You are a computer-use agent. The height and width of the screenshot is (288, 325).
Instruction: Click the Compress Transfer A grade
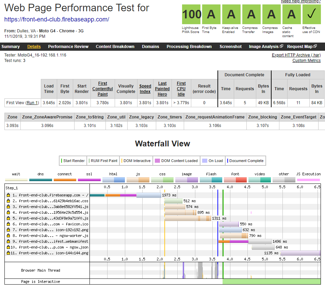(x=251, y=14)
